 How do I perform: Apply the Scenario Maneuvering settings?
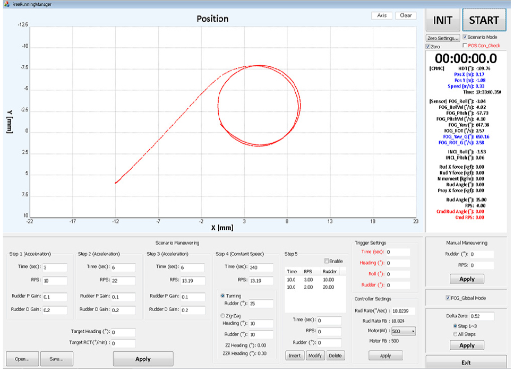click(x=143, y=359)
